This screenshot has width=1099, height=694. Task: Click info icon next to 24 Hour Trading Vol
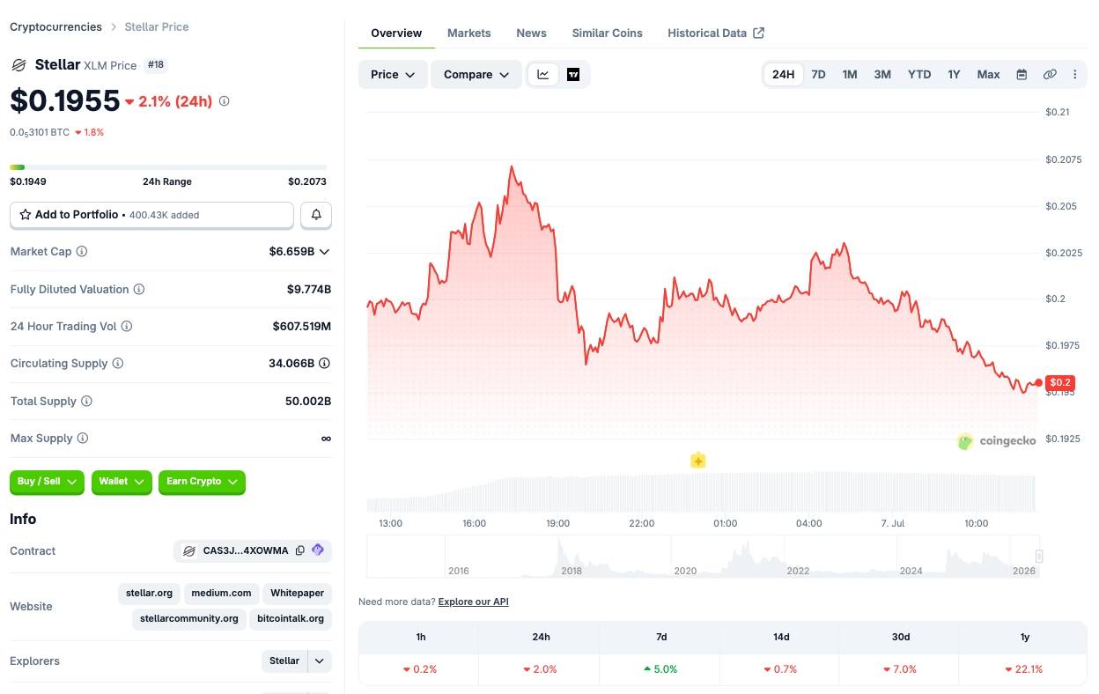pyautogui.click(x=127, y=327)
